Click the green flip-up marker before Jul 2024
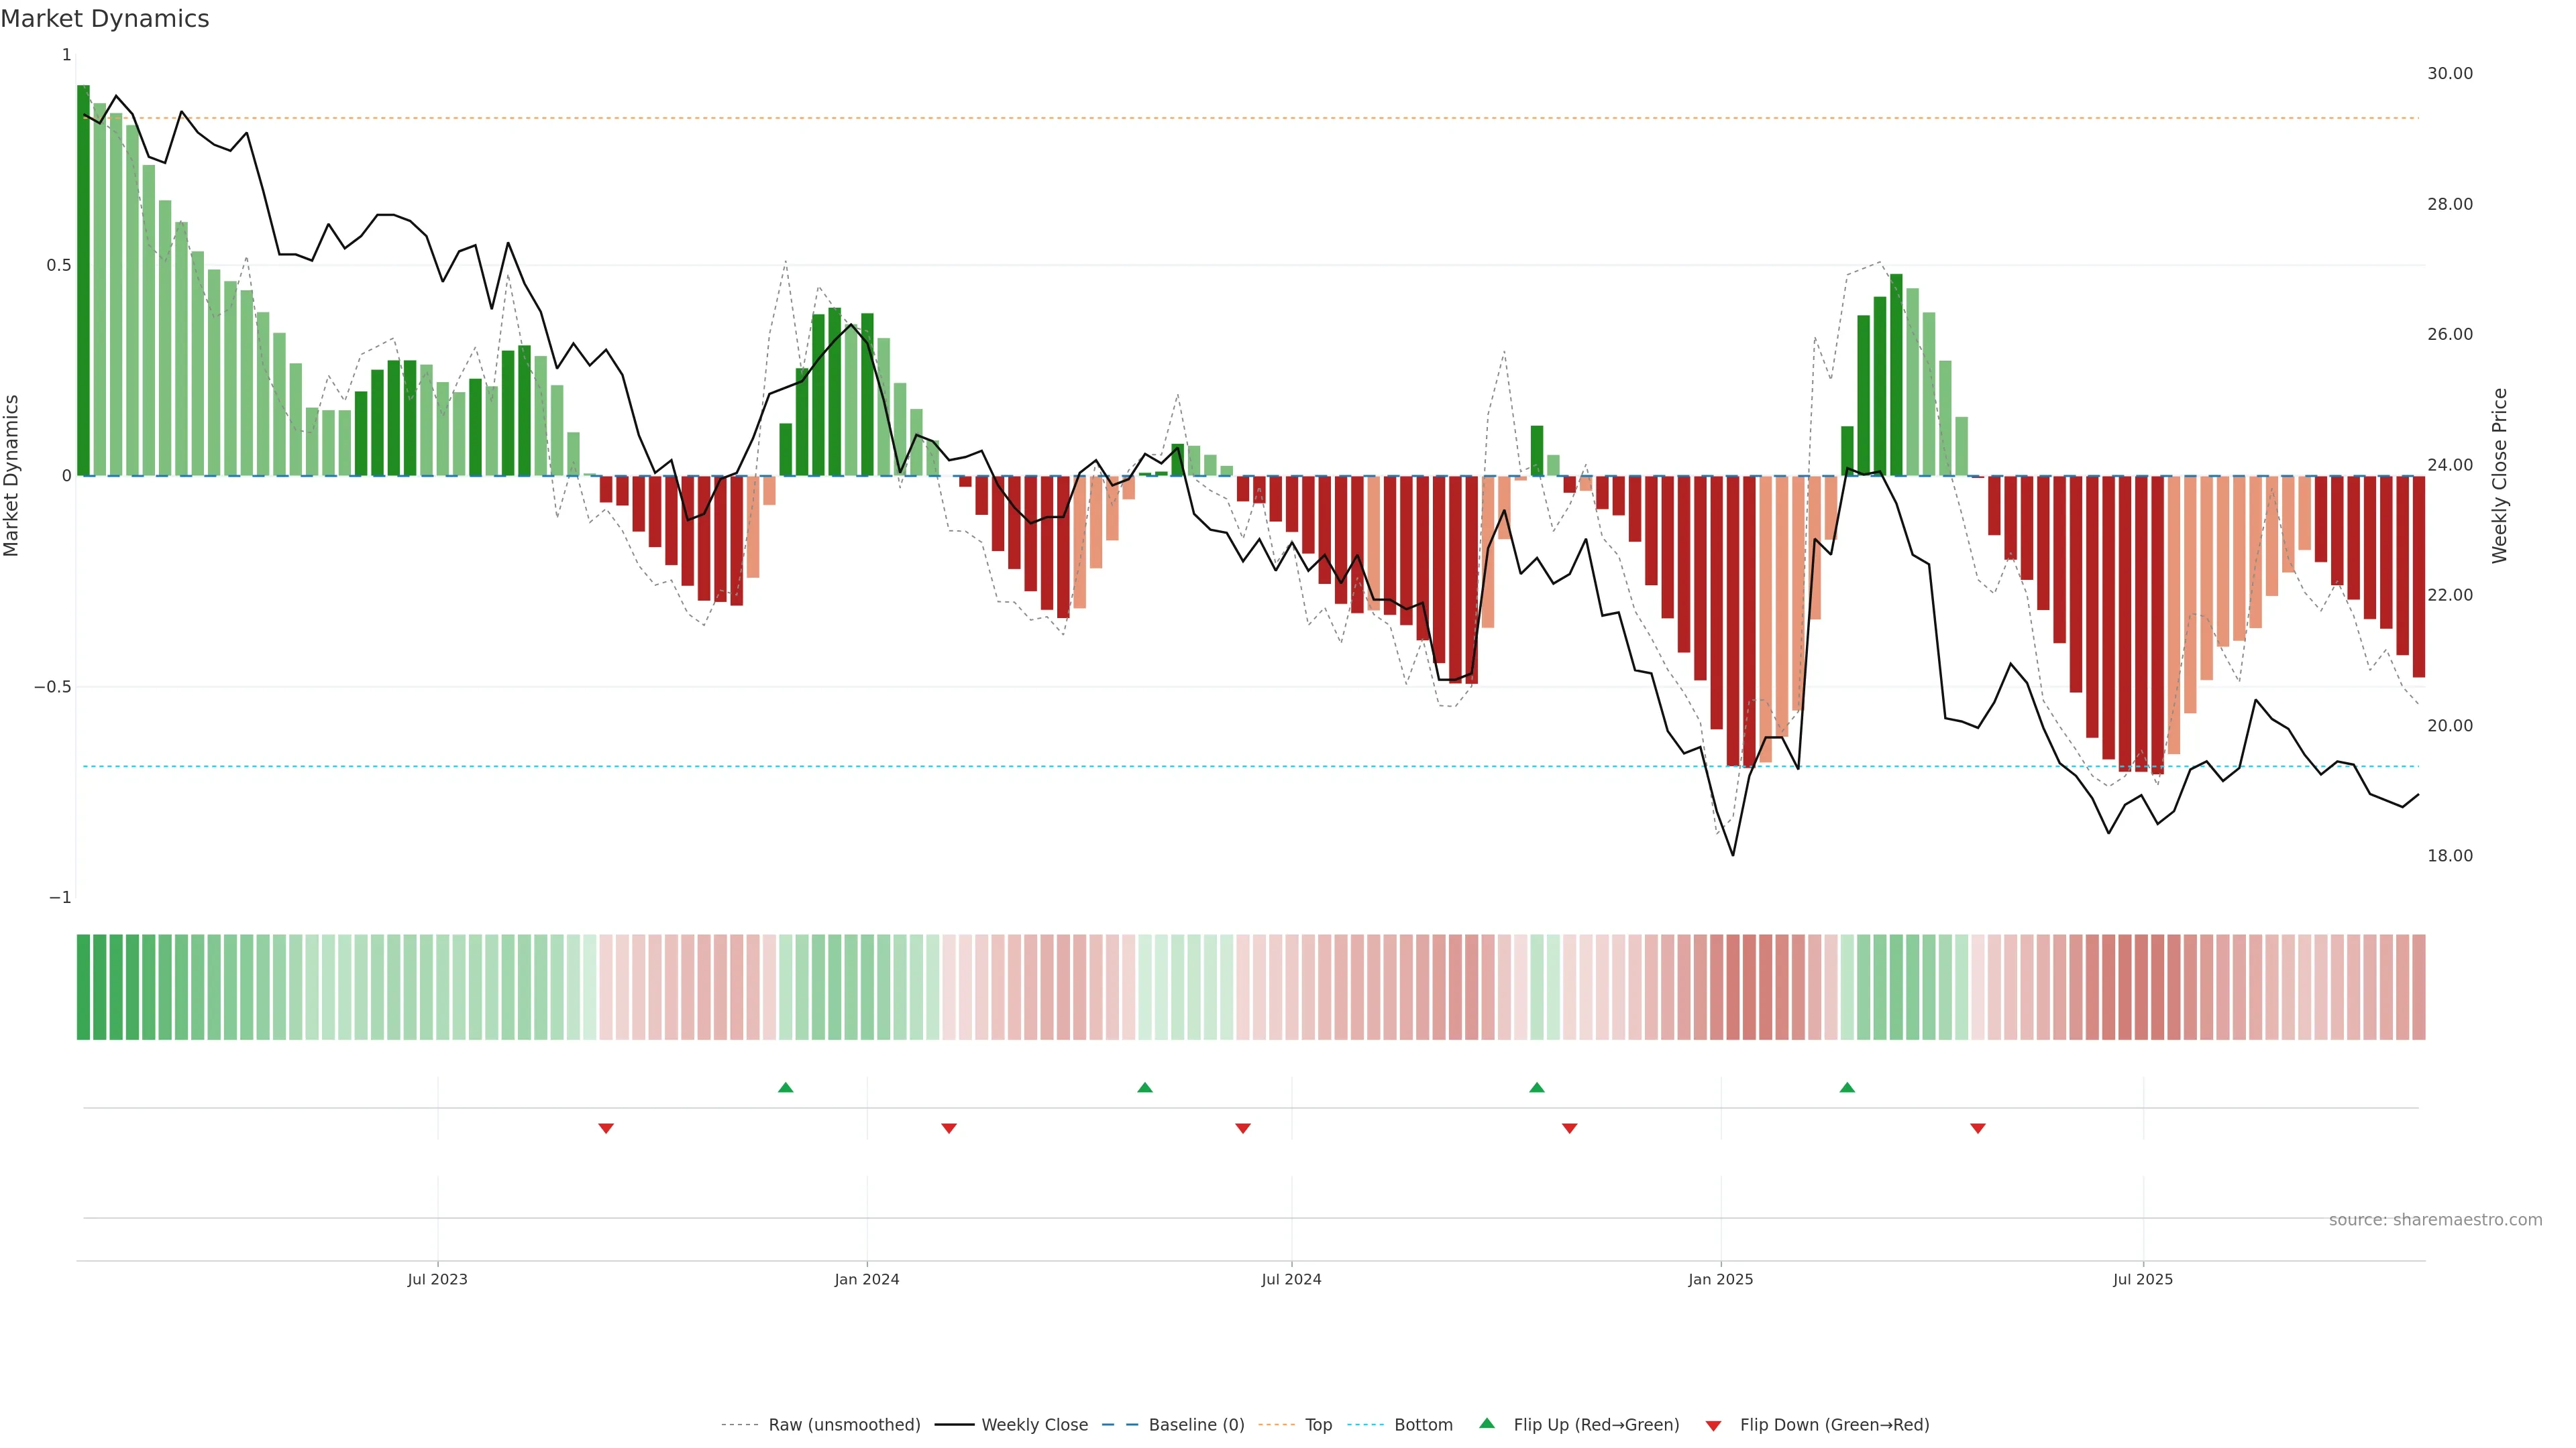Image resolution: width=2576 pixels, height=1448 pixels. click(x=1144, y=1087)
